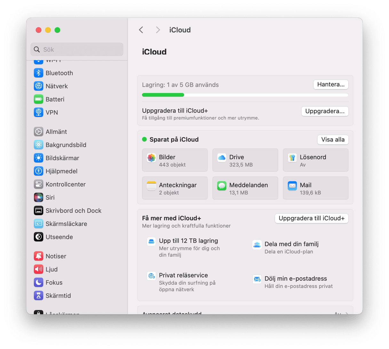Image resolution: width=389 pixels, height=349 pixels.
Task: Open Bluetooth settings icon in sidebar
Action: click(x=38, y=73)
